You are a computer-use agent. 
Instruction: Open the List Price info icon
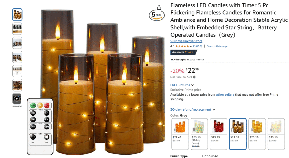[194, 77]
